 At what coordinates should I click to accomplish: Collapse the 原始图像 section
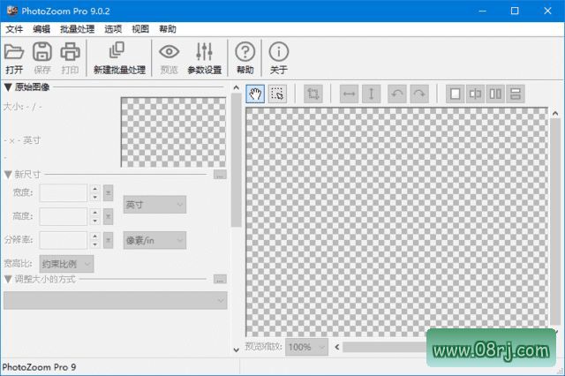click(8, 87)
